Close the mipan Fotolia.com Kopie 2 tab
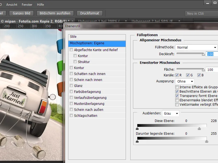The width and height of the screenshot is (218, 163). (x=72, y=21)
